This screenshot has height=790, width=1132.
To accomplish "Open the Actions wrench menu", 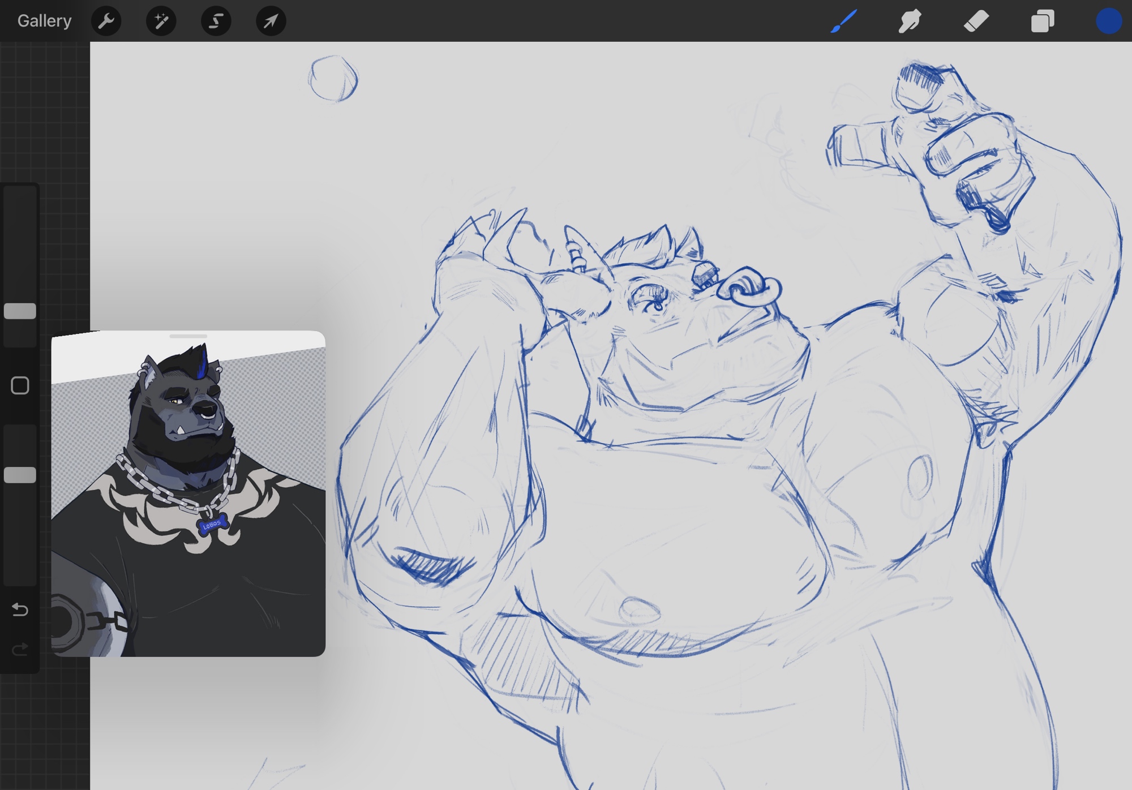I will click(x=106, y=21).
